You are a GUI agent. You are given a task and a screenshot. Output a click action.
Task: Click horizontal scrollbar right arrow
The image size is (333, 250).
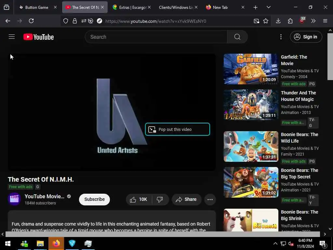325,234
